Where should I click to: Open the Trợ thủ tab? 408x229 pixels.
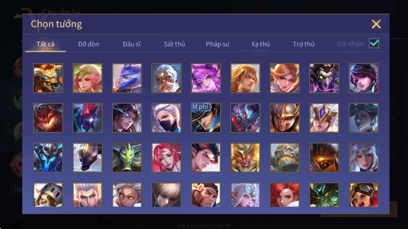(304, 44)
